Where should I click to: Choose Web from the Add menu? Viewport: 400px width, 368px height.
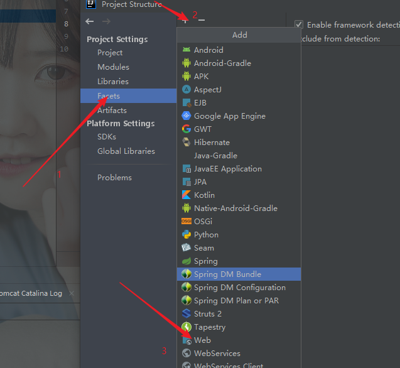[239, 340]
